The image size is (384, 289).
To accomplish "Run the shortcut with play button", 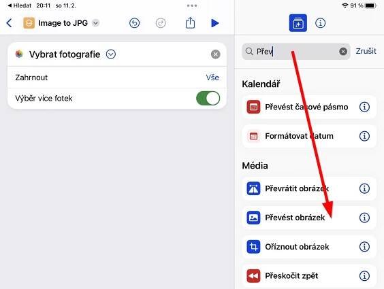I will [x=214, y=23].
